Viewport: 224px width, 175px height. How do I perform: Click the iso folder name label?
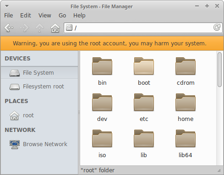pos(102,155)
